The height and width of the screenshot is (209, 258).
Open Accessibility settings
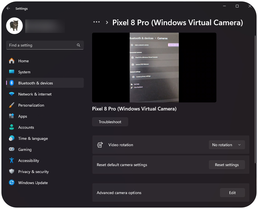45,161
